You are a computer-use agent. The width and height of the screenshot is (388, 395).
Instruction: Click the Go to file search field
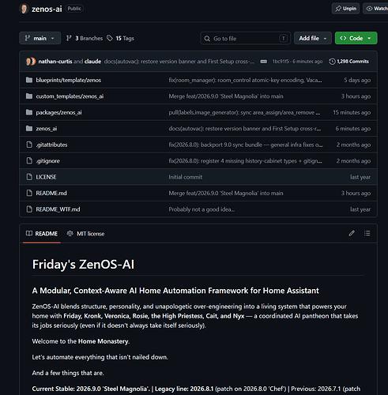click(246, 39)
